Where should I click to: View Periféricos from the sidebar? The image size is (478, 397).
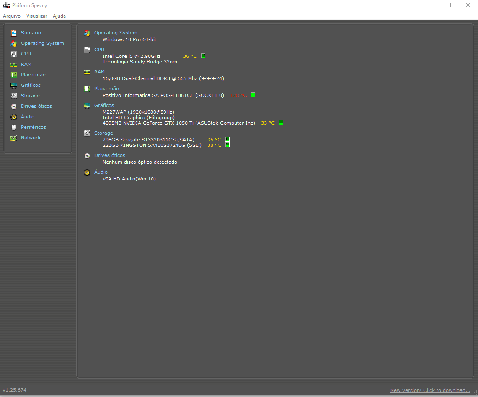[34, 127]
